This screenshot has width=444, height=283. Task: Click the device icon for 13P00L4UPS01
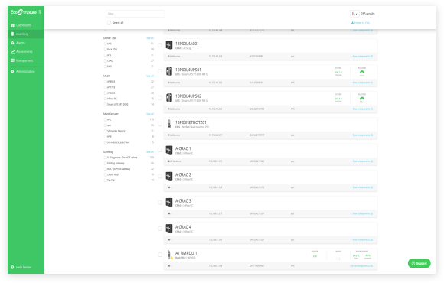click(169, 71)
